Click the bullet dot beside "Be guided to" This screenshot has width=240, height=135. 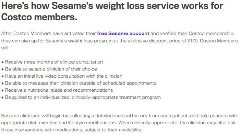pyautogui.click(x=2, y=98)
